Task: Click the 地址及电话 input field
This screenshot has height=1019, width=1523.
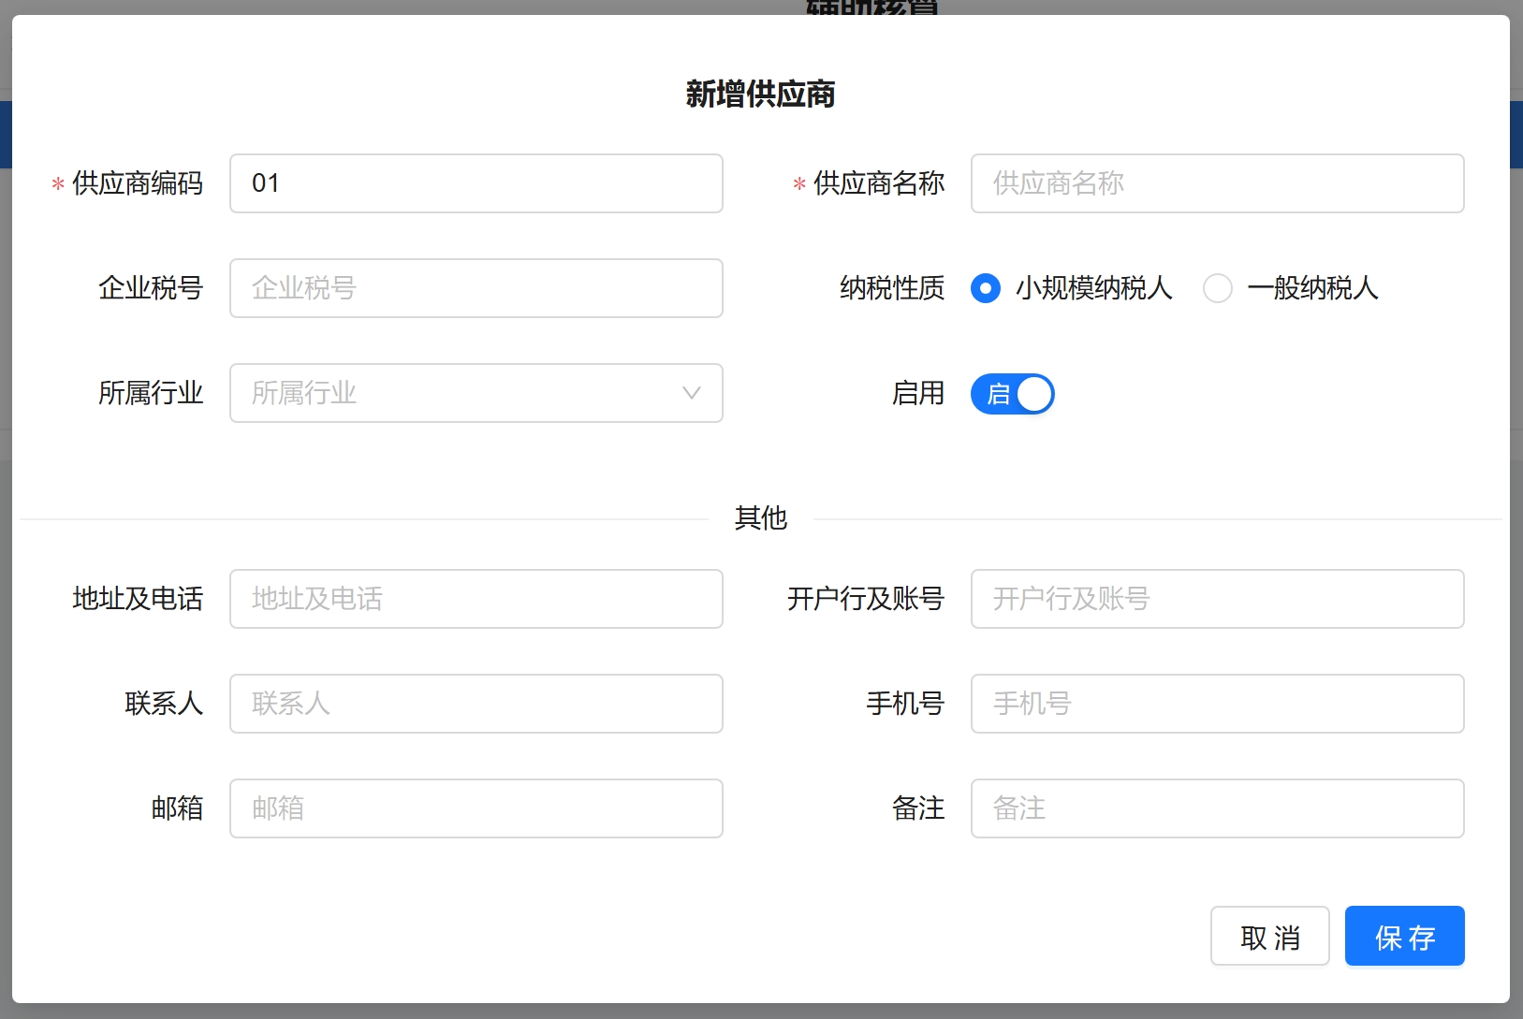Action: coord(476,599)
